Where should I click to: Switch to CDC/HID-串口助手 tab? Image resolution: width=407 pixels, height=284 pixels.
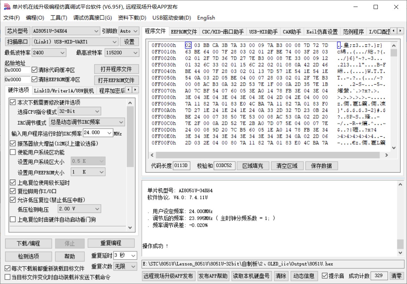(223, 32)
